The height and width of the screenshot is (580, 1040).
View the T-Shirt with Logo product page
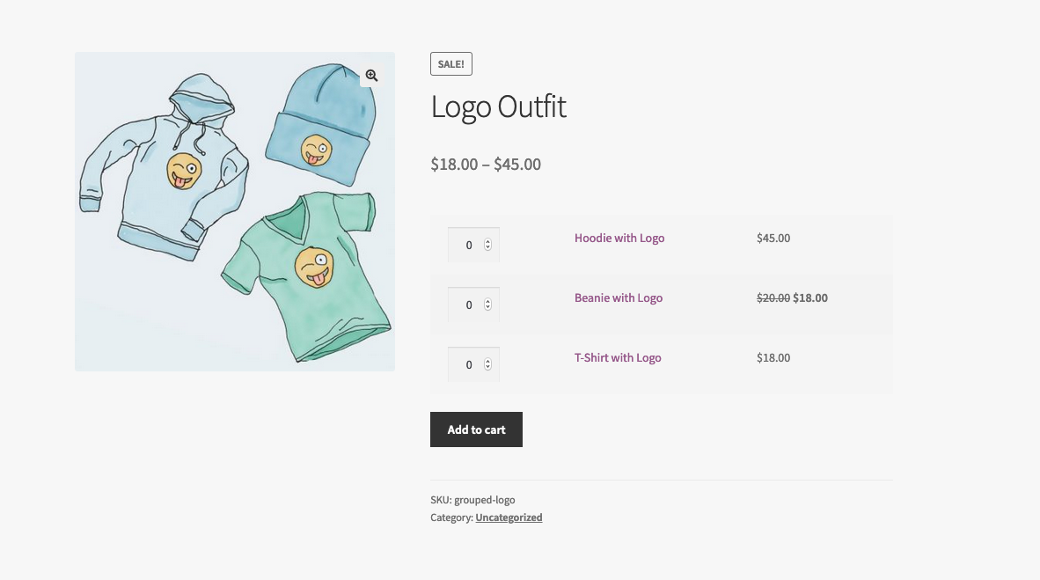click(x=618, y=357)
